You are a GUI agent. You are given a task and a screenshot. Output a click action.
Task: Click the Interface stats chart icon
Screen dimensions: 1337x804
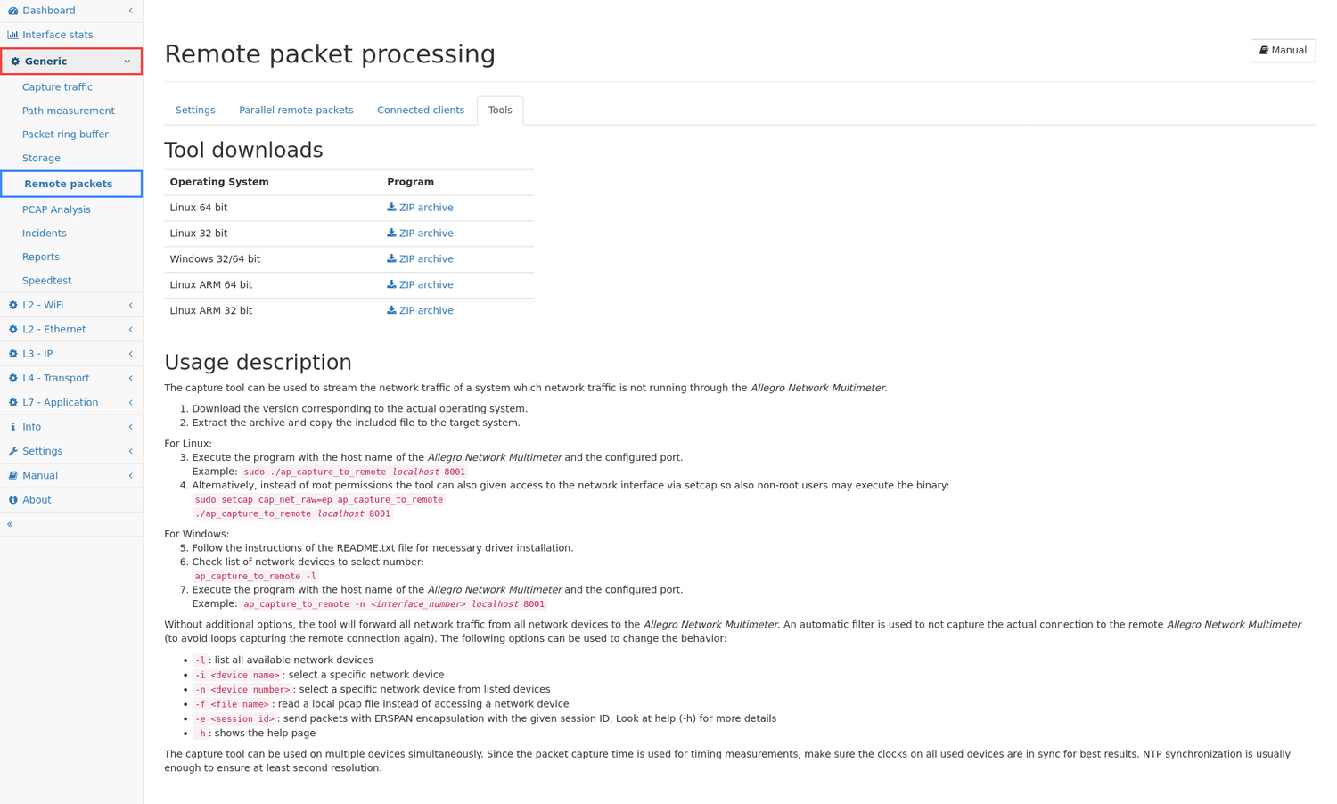coord(13,35)
